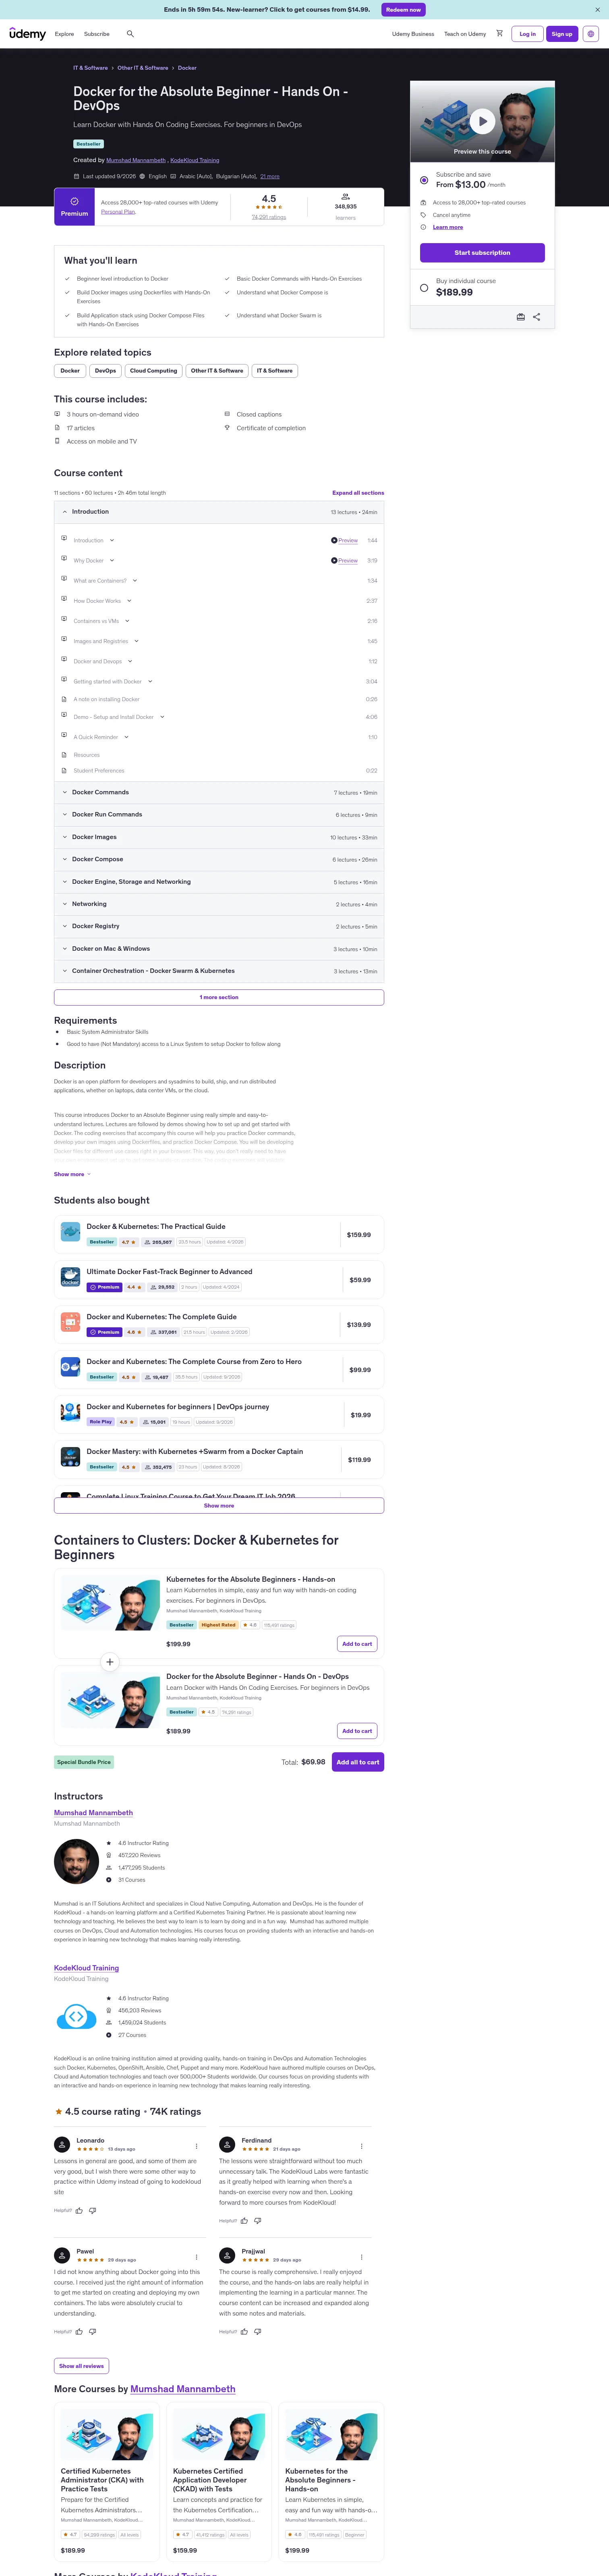Thumbs down Ferdinand's review
Viewport: 609px width, 2576px height.
[x=258, y=2221]
